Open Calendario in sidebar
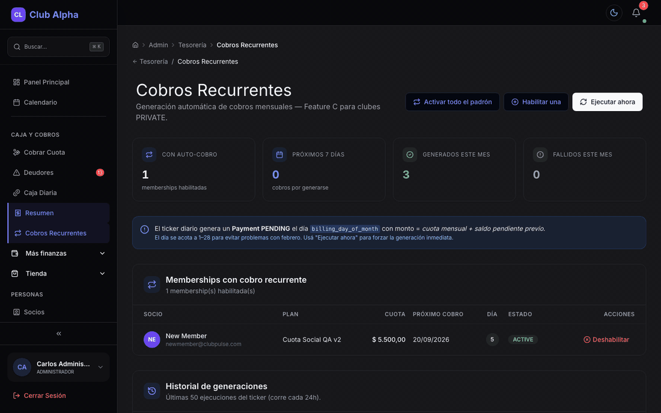 (x=59, y=102)
